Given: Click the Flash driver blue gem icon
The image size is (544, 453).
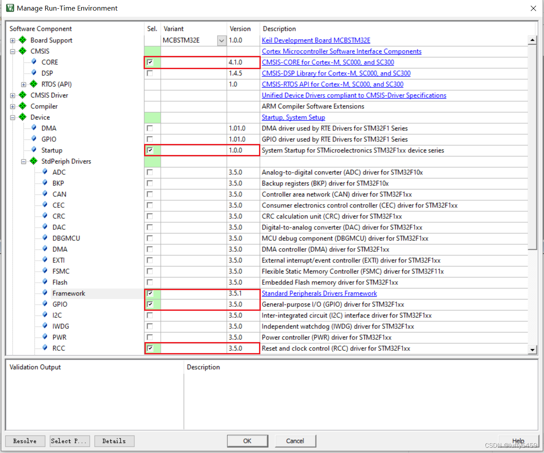Looking at the screenshot, I should point(45,282).
